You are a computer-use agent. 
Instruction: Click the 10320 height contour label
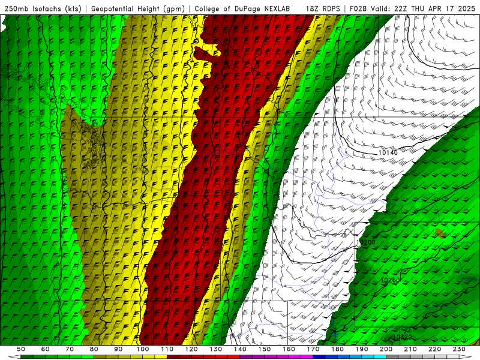[402, 337]
